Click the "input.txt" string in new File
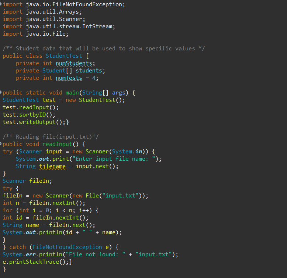This screenshot has width=287, height=278. click(x=120, y=196)
